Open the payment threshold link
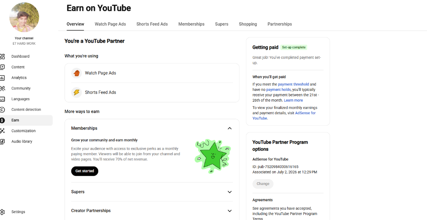 pos(293,84)
